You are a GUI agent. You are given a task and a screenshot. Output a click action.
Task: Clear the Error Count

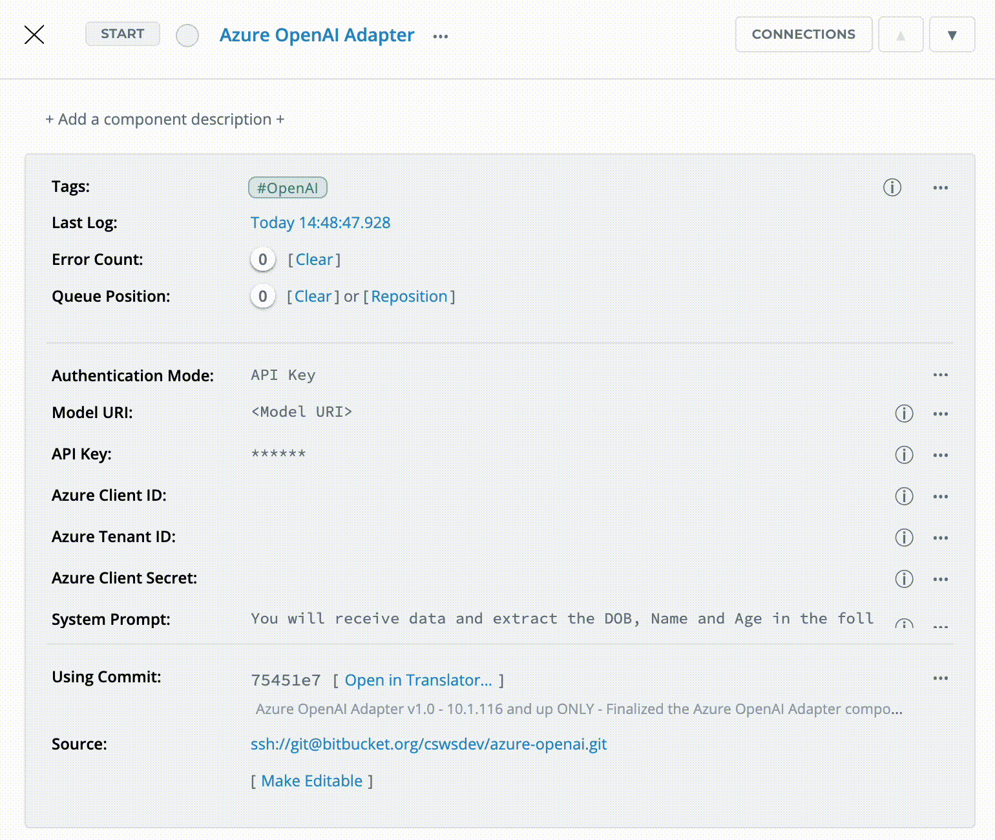click(314, 260)
